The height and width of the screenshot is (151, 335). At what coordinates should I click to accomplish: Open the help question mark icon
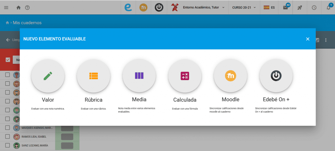pos(27,8)
